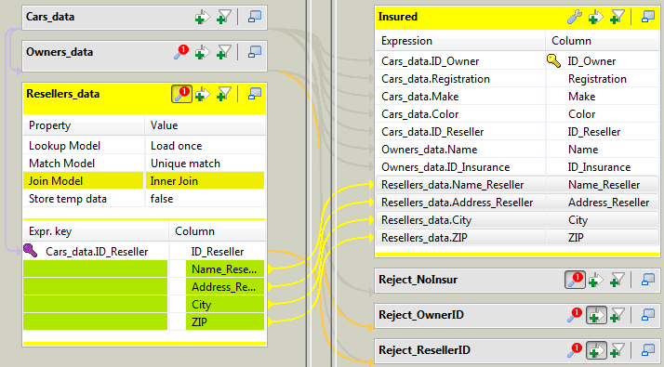This screenshot has height=367, width=664.
Task: Select the Reject_ResellerID table title
Action: point(424,350)
